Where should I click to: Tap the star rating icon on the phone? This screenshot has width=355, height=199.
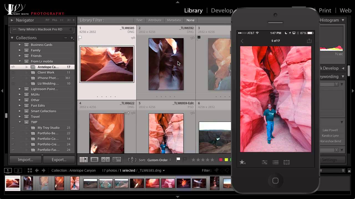[x=243, y=162]
